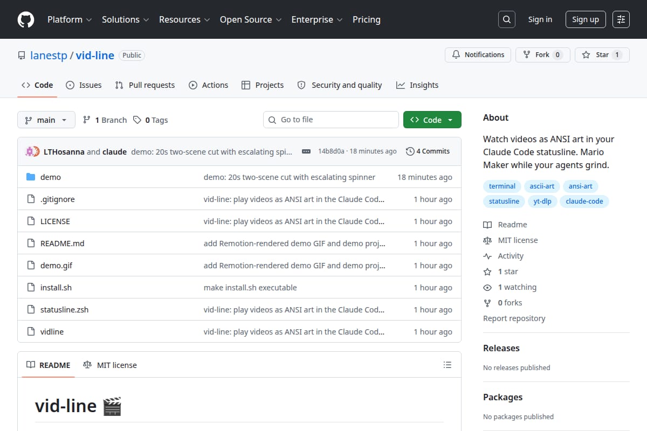Click the file icon next to LICENSE
This screenshot has width=647, height=431.
pos(31,221)
